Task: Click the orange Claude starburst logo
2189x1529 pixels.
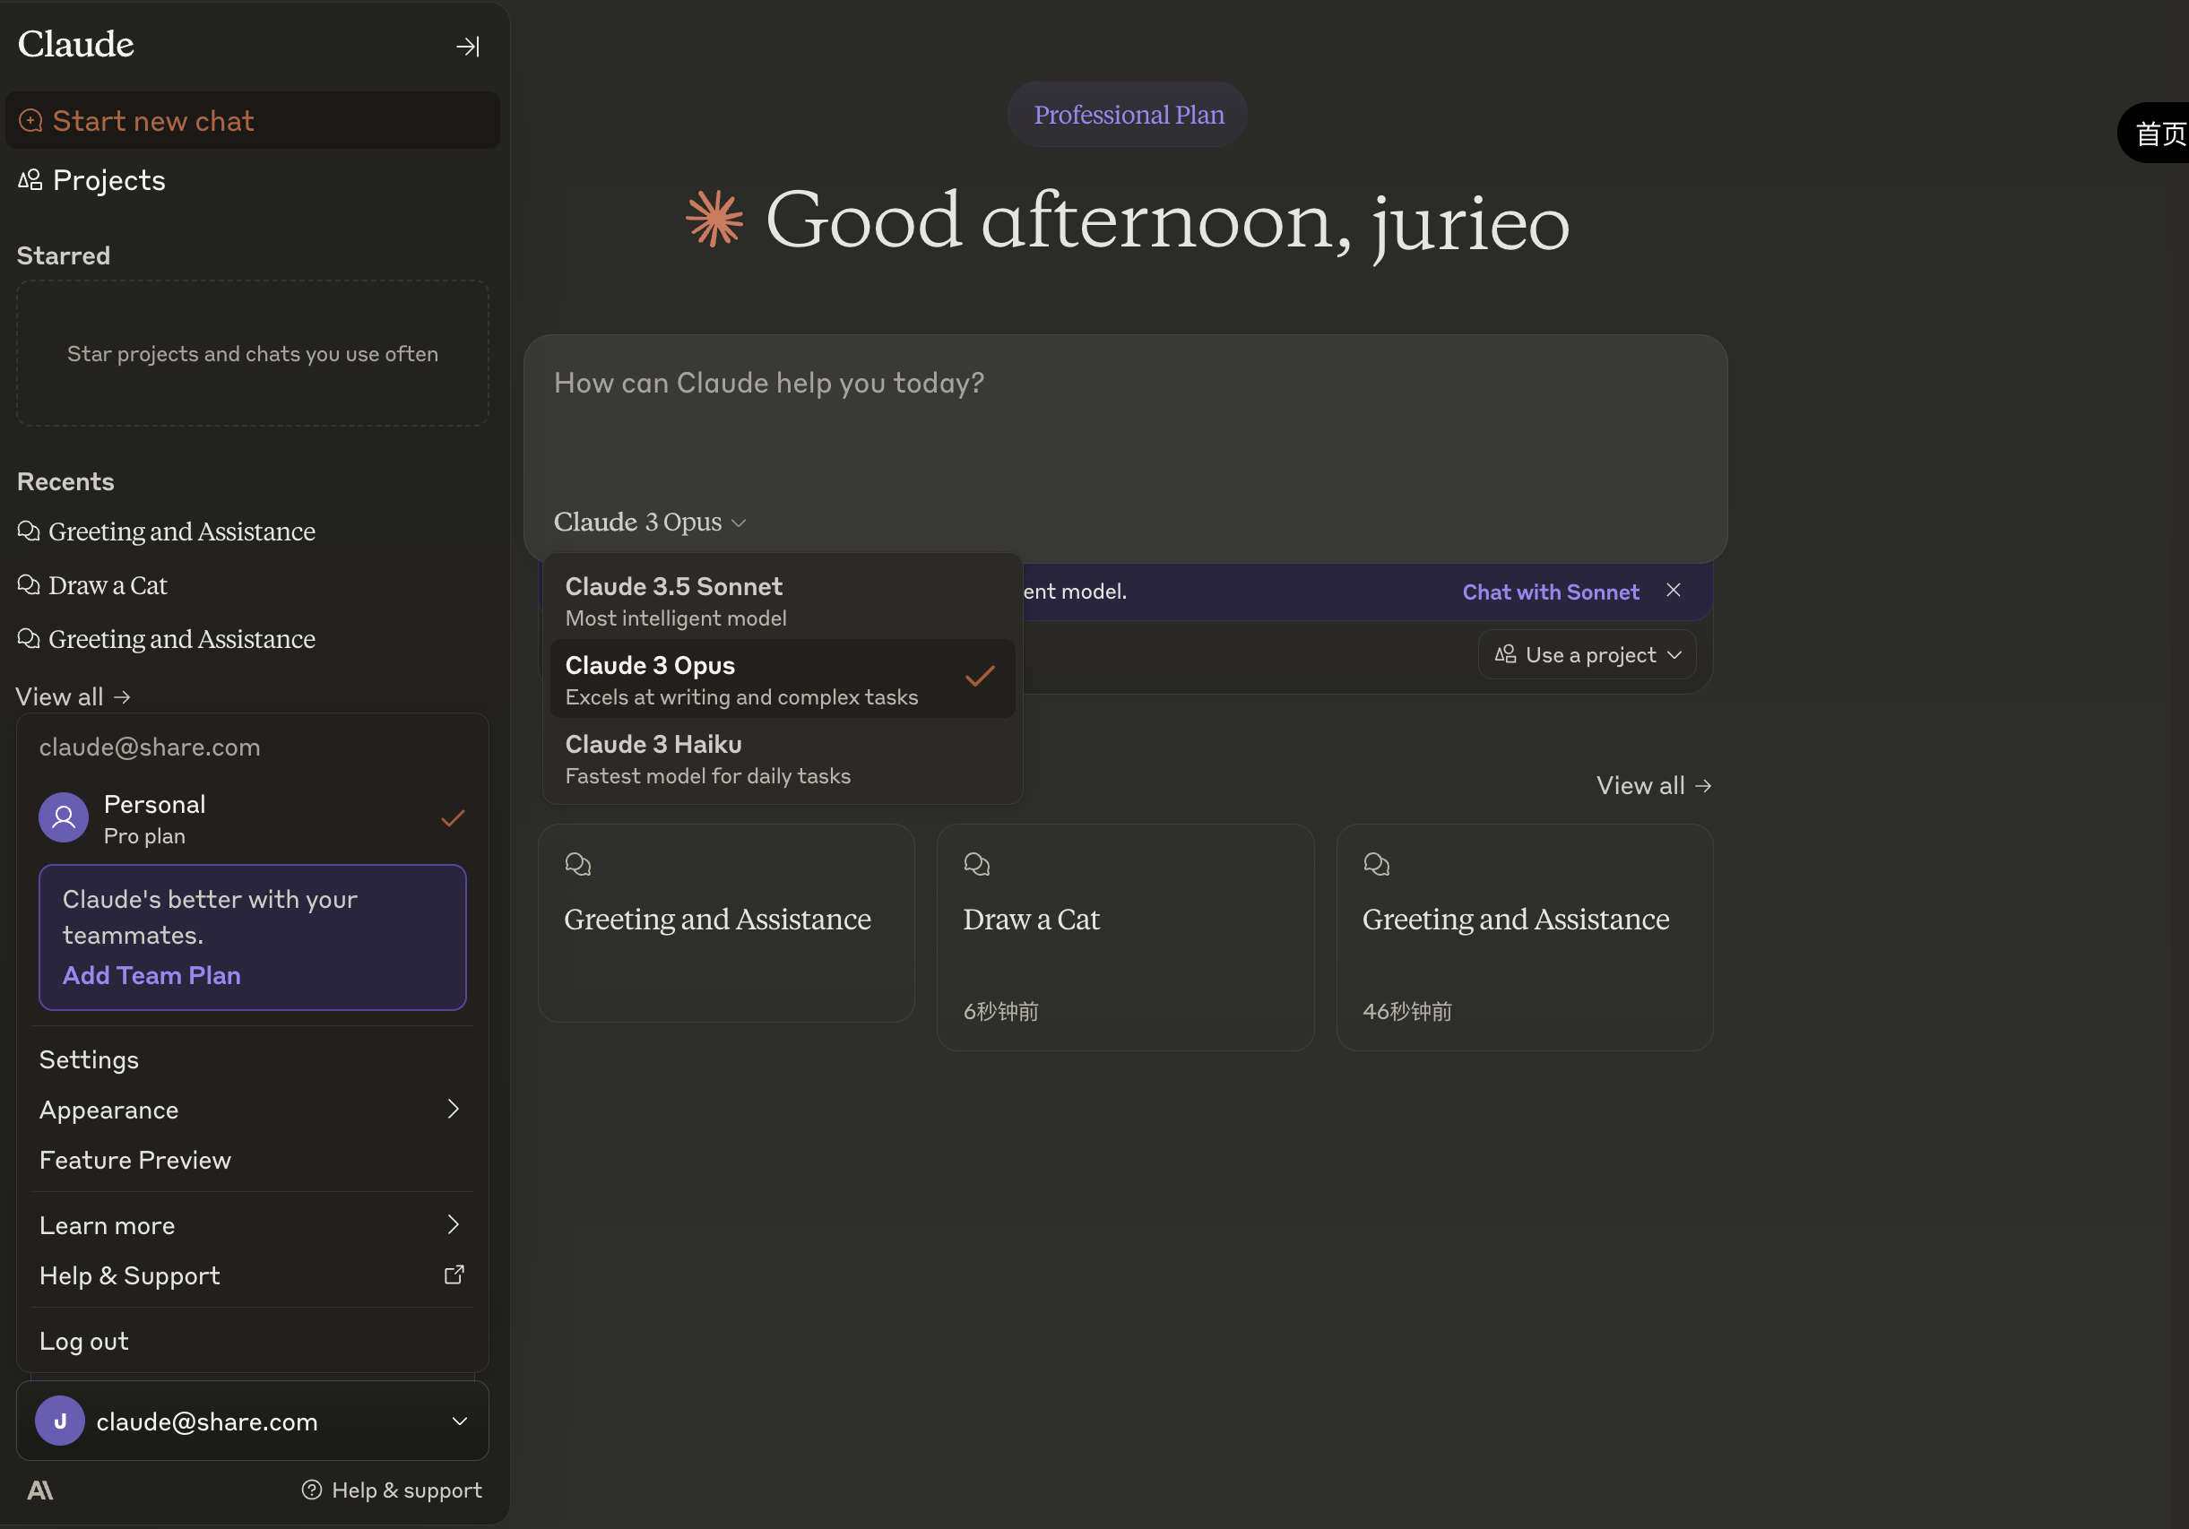Action: (714, 220)
